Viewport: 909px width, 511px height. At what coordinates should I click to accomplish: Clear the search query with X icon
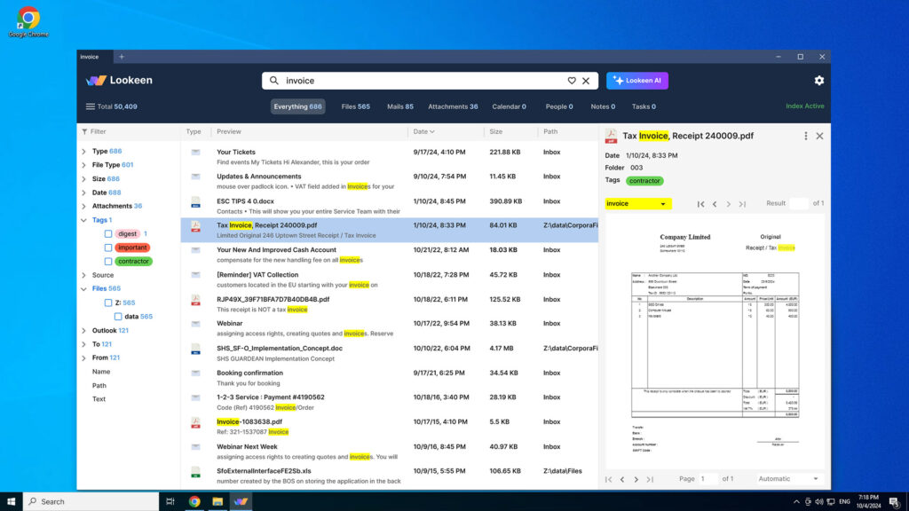click(x=585, y=81)
